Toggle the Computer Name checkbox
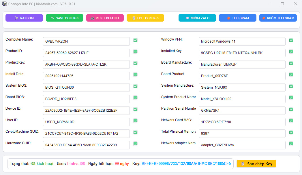 click(135, 40)
